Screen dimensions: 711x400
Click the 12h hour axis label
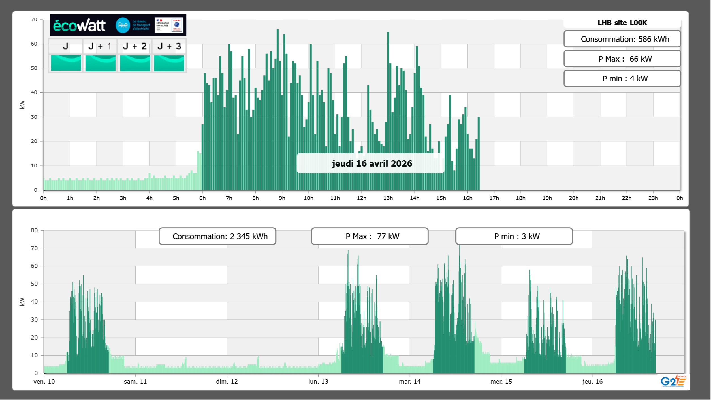pyautogui.click(x=361, y=198)
